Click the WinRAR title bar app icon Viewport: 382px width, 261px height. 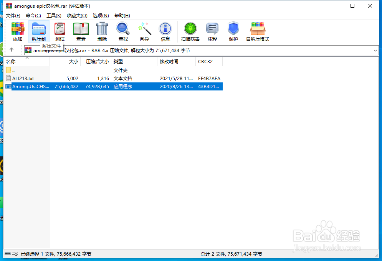(9, 6)
